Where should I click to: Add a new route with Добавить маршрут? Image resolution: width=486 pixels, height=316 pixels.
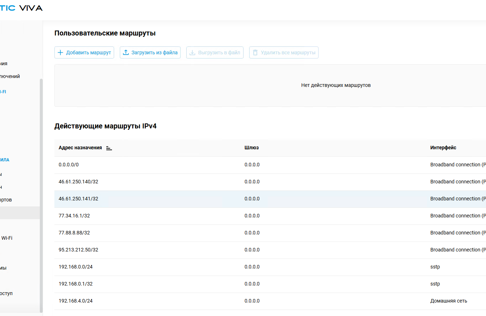[84, 52]
